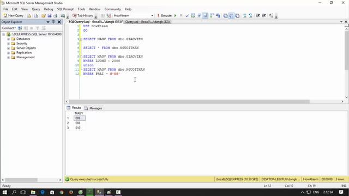Click the Specify Template Parameters icon
This screenshot has height=196, width=349.
pos(271,16)
